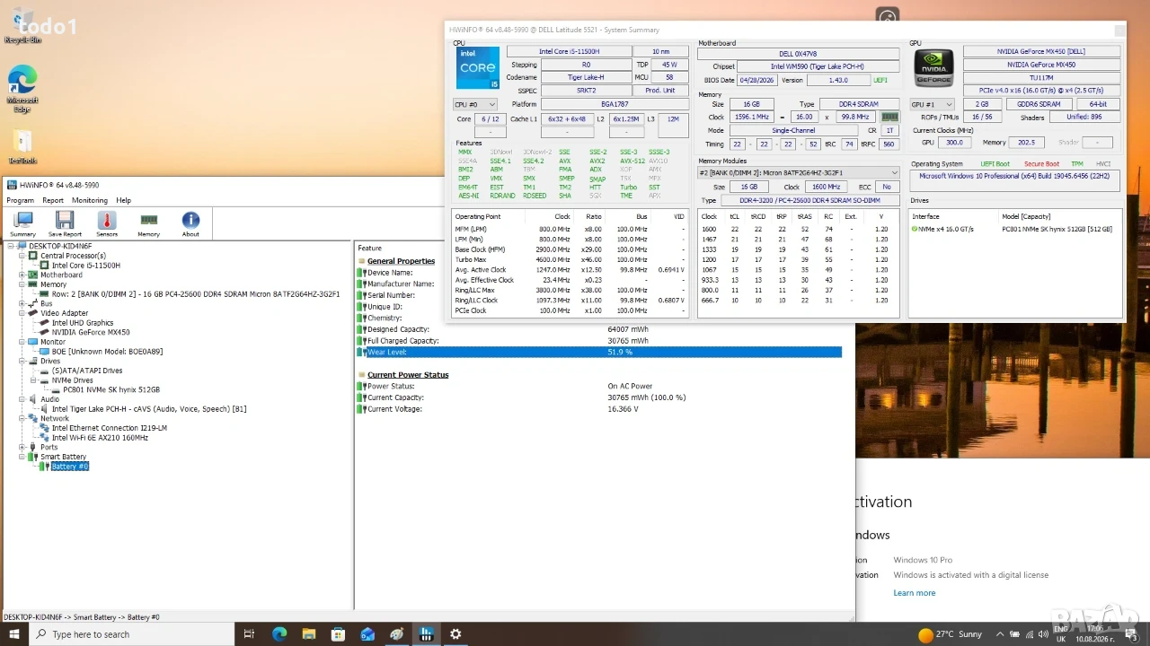Collapse the Video Adapter tree node

[x=22, y=313]
